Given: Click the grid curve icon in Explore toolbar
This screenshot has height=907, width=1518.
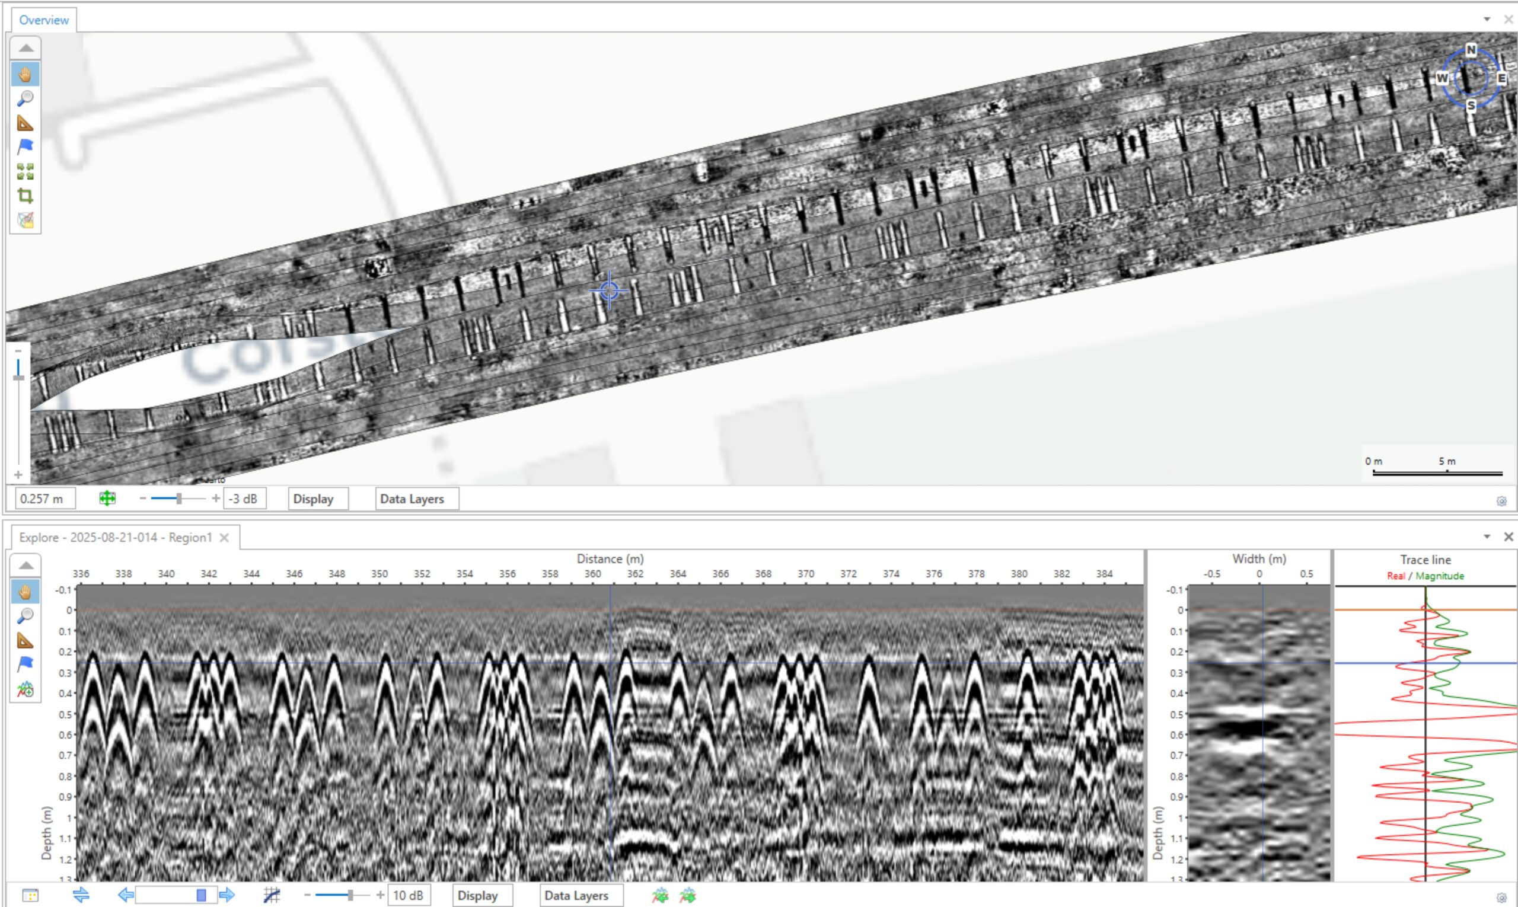Looking at the screenshot, I should (272, 895).
